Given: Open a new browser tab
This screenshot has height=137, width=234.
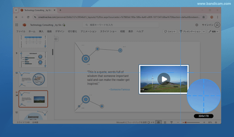Looking at the screenshot, I should (60, 10).
